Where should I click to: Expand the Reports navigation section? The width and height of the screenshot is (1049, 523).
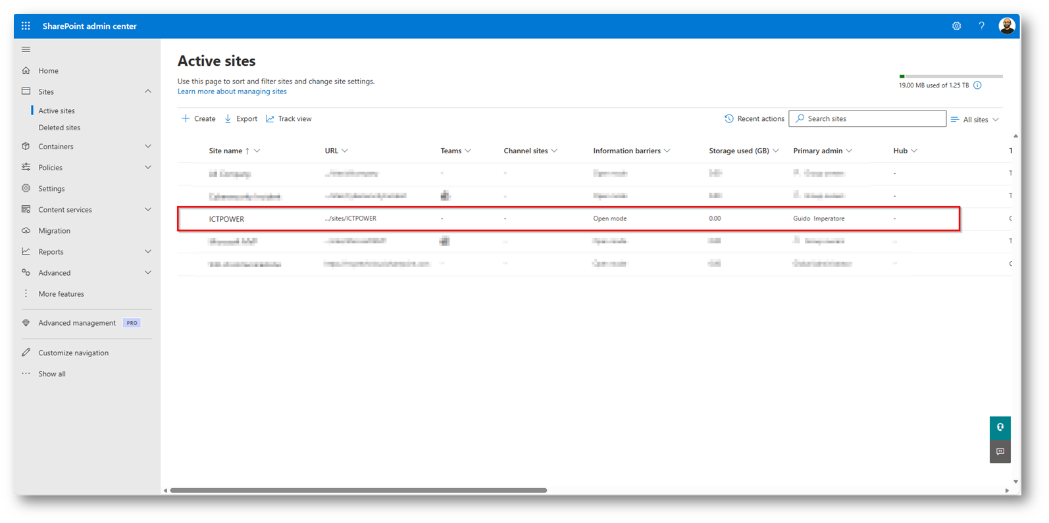(x=147, y=252)
